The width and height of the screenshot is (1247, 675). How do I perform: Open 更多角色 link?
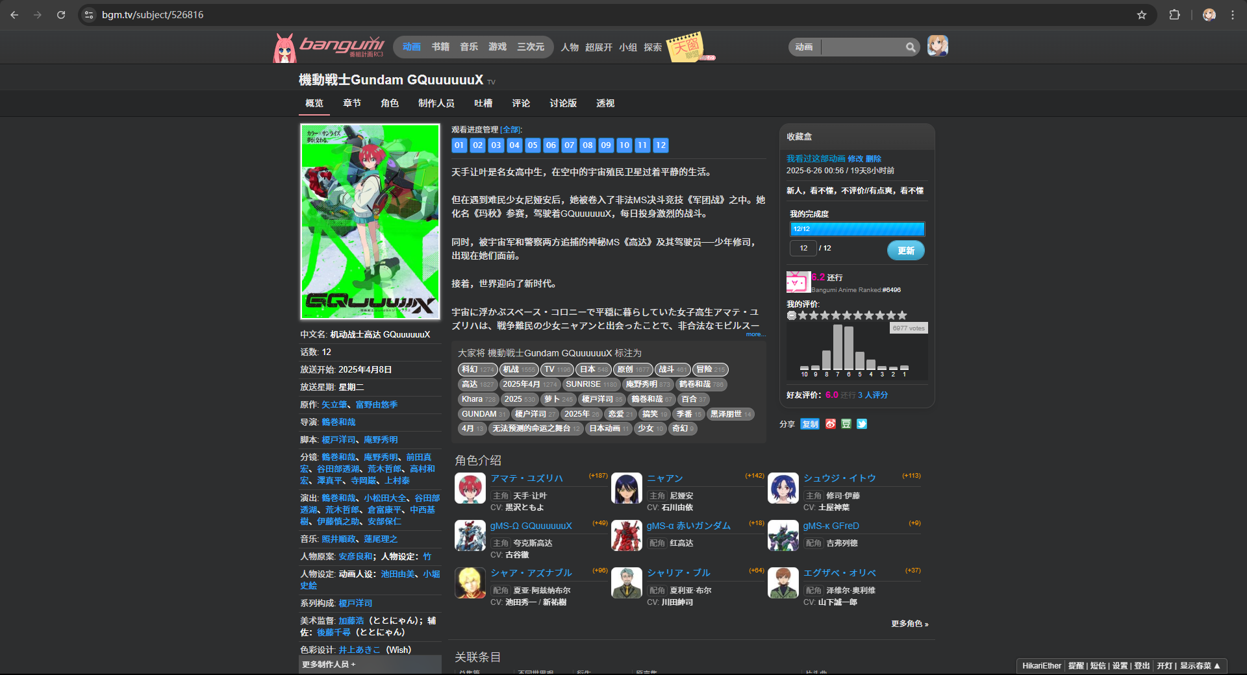[910, 624]
